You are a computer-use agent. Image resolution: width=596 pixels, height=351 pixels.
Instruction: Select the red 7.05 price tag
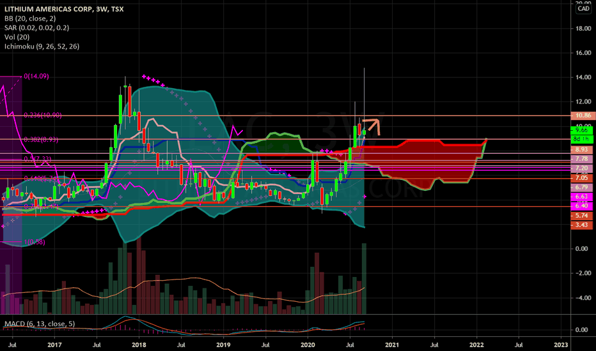coord(581,177)
